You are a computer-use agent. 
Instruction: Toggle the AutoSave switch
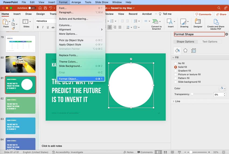click(x=32, y=8)
